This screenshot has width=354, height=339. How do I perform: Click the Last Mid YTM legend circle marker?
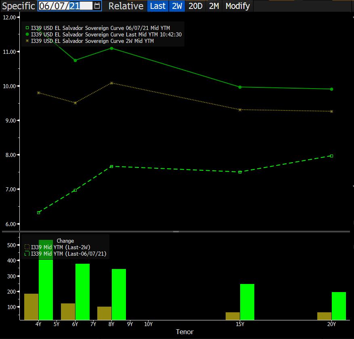(27, 34)
